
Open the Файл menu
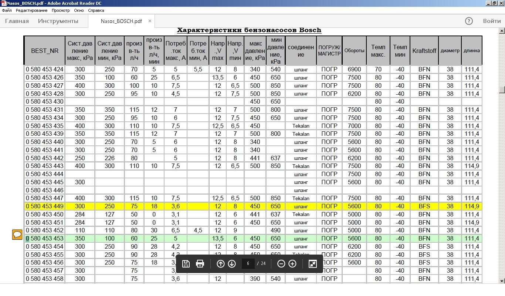point(7,10)
